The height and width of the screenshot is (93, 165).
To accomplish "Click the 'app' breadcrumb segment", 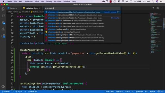I will tap(20, 12).
